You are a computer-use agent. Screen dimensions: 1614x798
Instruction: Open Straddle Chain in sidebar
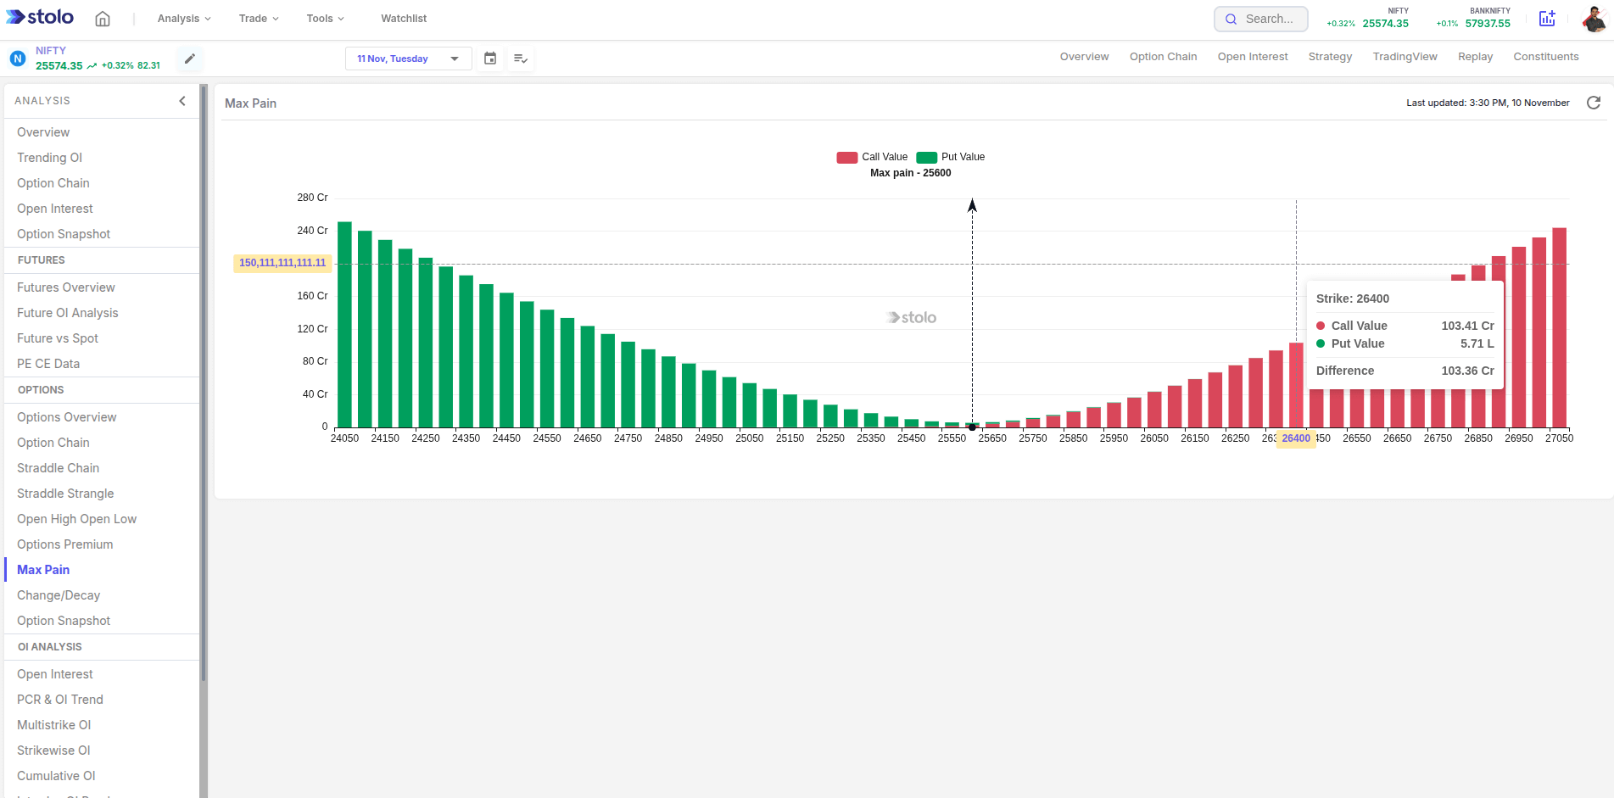pyautogui.click(x=58, y=468)
